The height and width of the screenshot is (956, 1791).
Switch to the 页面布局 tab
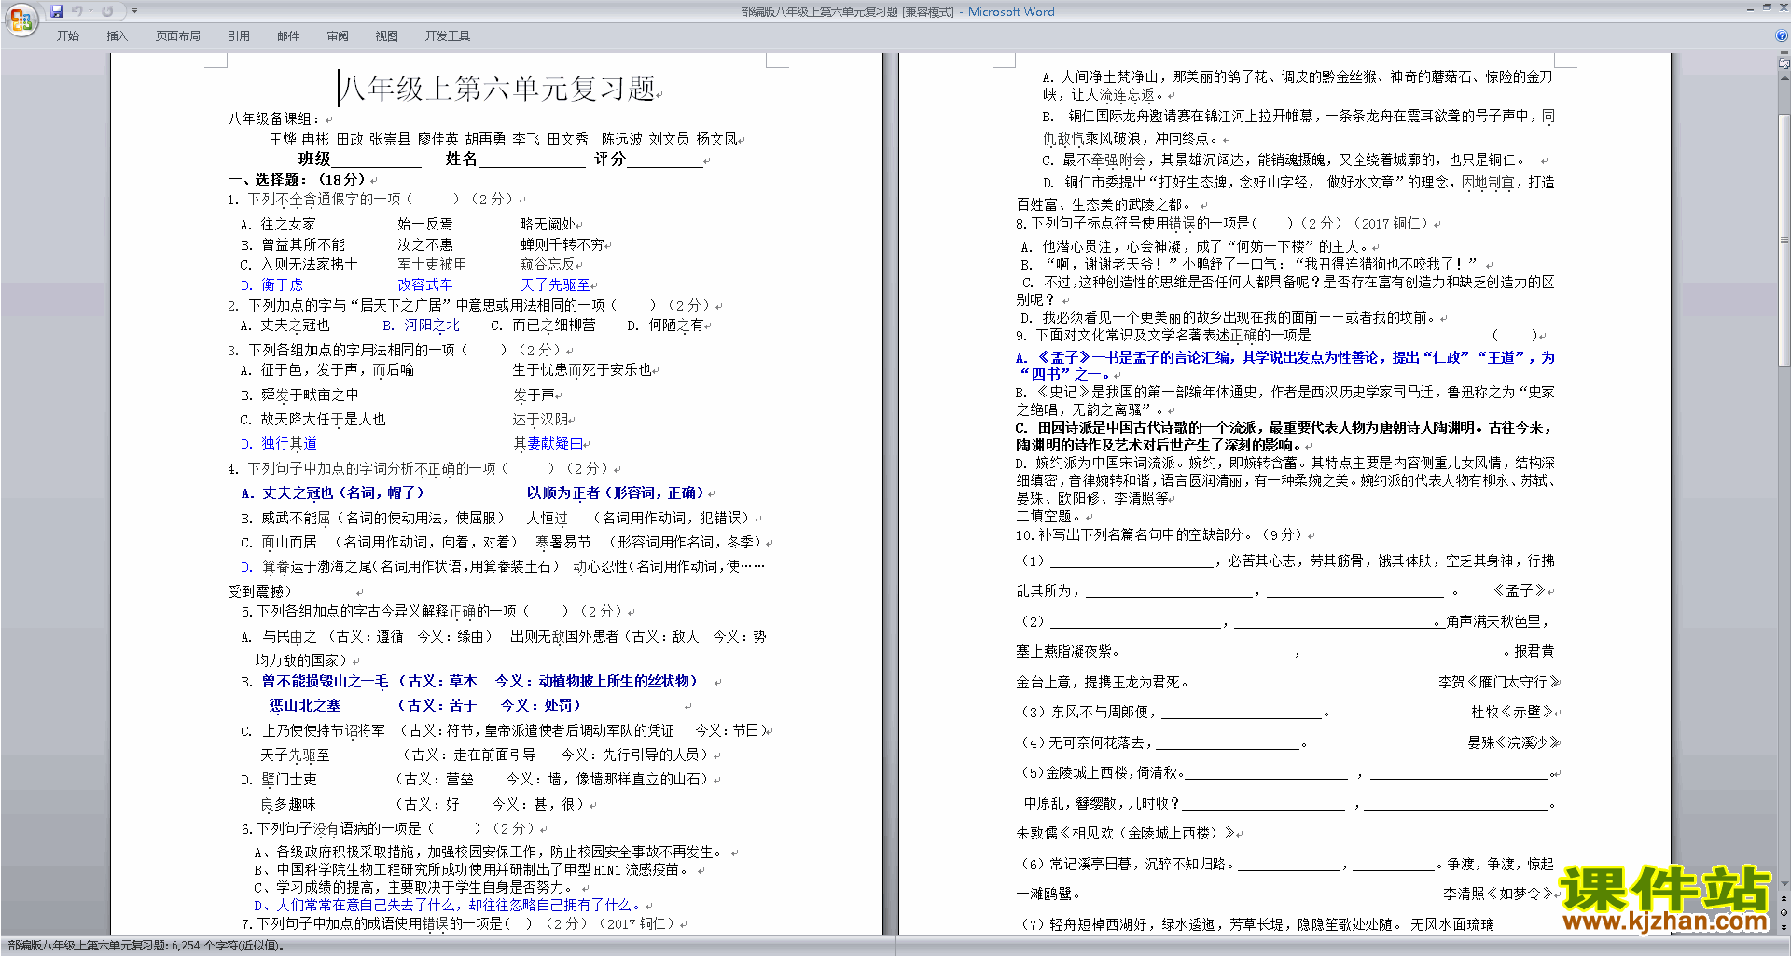(x=178, y=36)
